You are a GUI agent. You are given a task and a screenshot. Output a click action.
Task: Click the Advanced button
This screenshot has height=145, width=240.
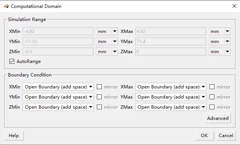coord(218,118)
